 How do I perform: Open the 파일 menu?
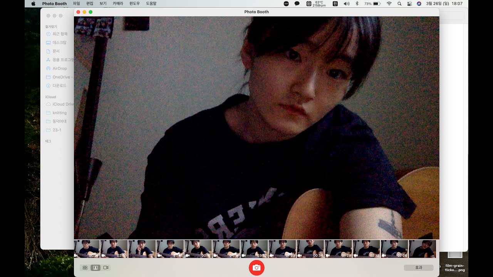click(76, 3)
